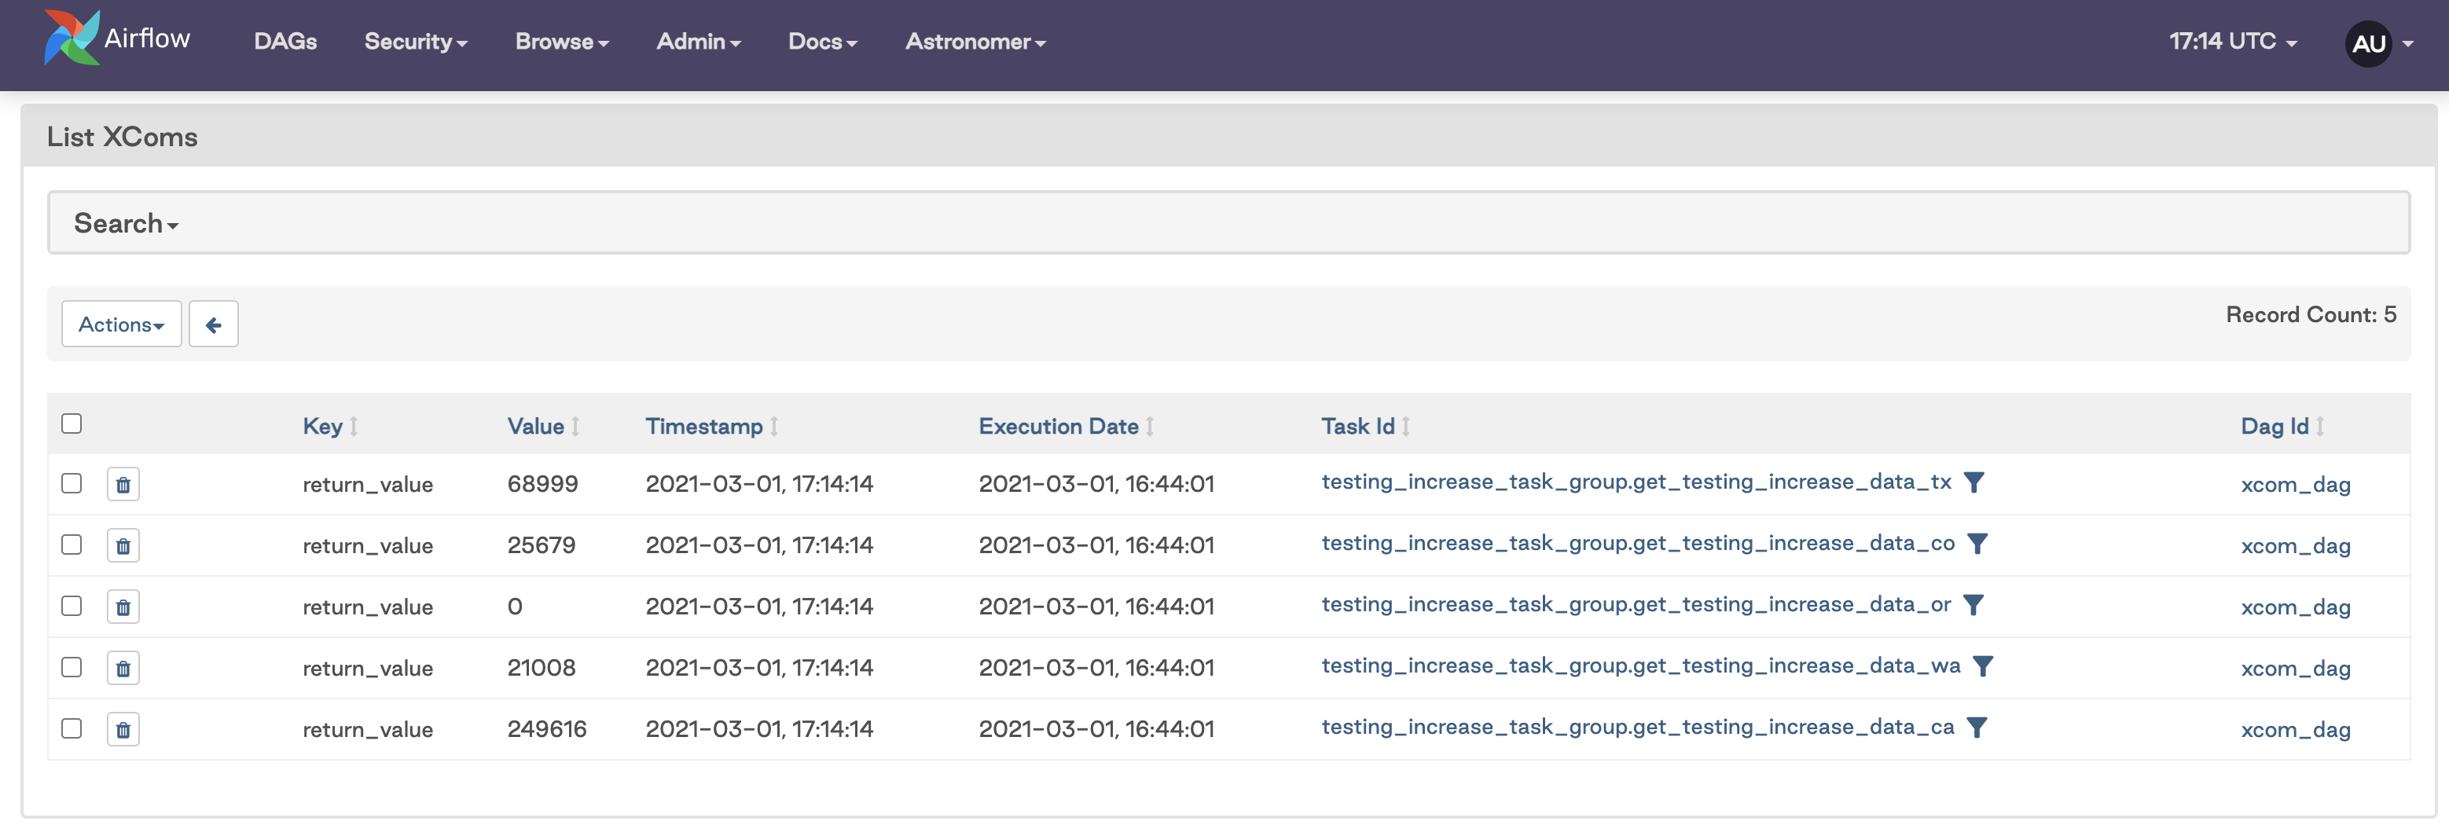Click the Airflow logo icon

point(72,38)
